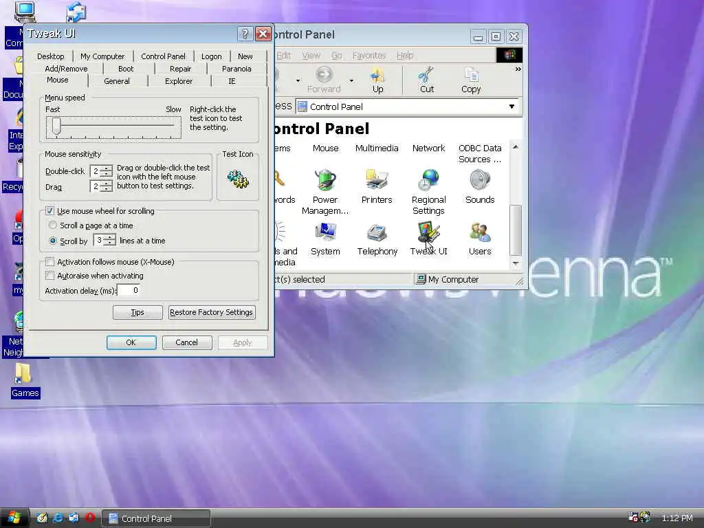Open the Tweak UI icon in Control Panel
The image size is (704, 528).
coord(428,232)
